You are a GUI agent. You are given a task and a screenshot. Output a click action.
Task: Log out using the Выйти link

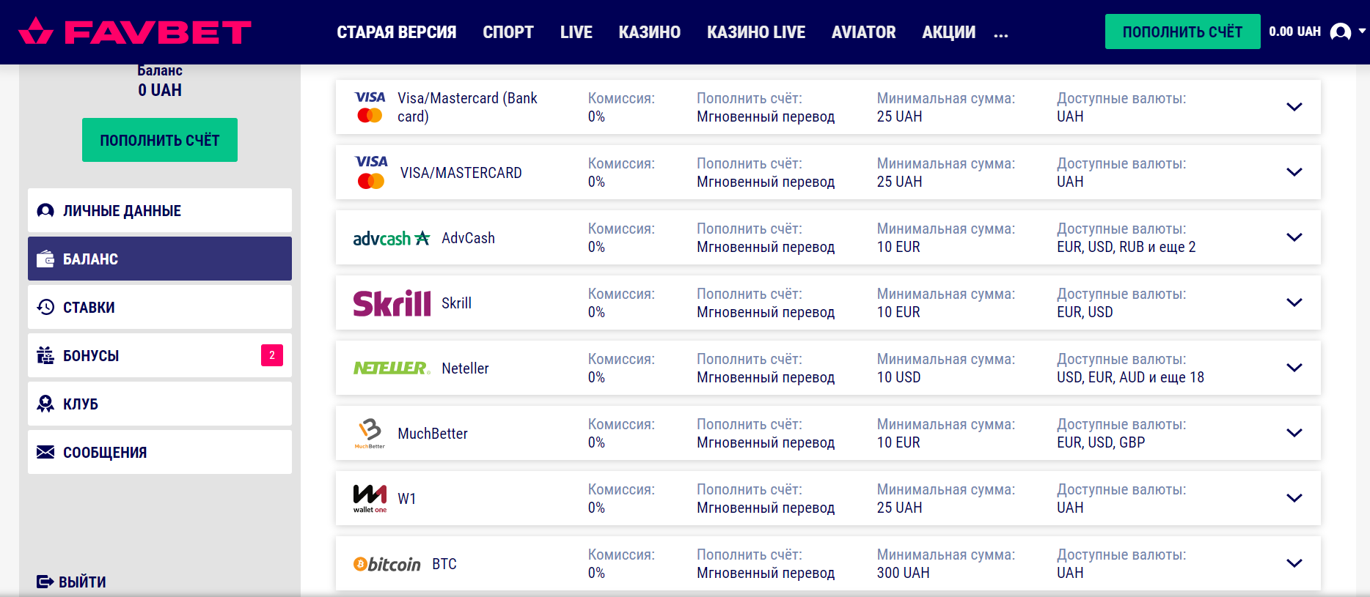[x=72, y=582]
